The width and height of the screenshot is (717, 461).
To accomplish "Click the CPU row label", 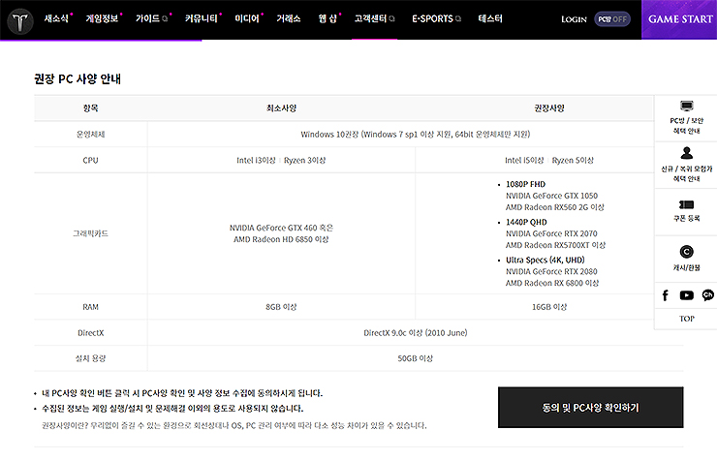I will (90, 161).
